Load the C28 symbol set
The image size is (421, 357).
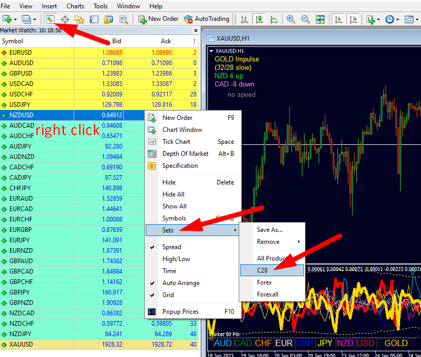click(x=272, y=270)
